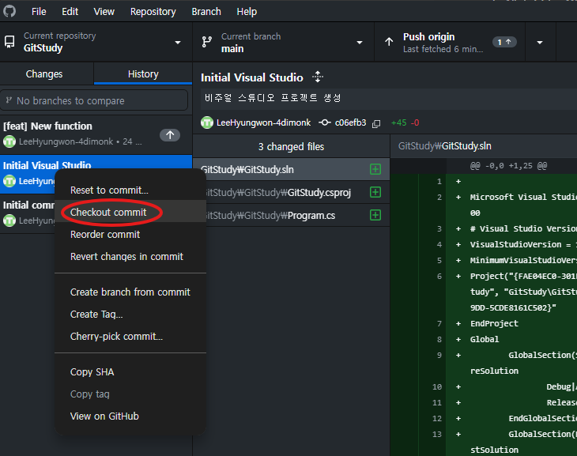Screen dimensions: 577x456
Task: Click the commit SHA c06efb3
Action: point(350,122)
